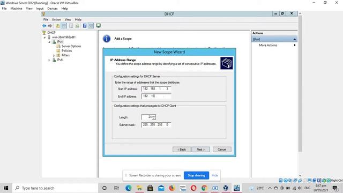343x193 pixels.
Task: Select the IPv6 node in console tree
Action: [x=59, y=60]
